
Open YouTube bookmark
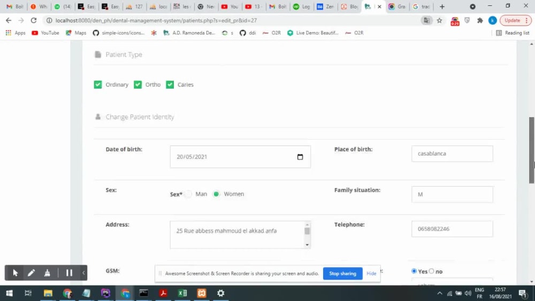coord(45,33)
